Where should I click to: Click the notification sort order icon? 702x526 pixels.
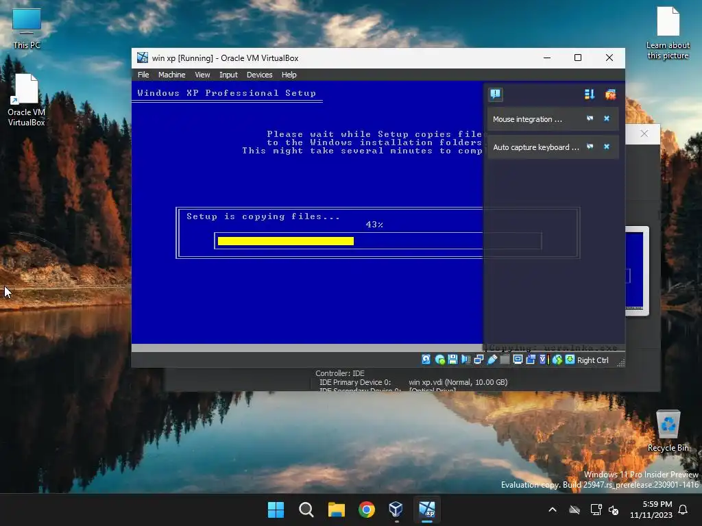589,94
